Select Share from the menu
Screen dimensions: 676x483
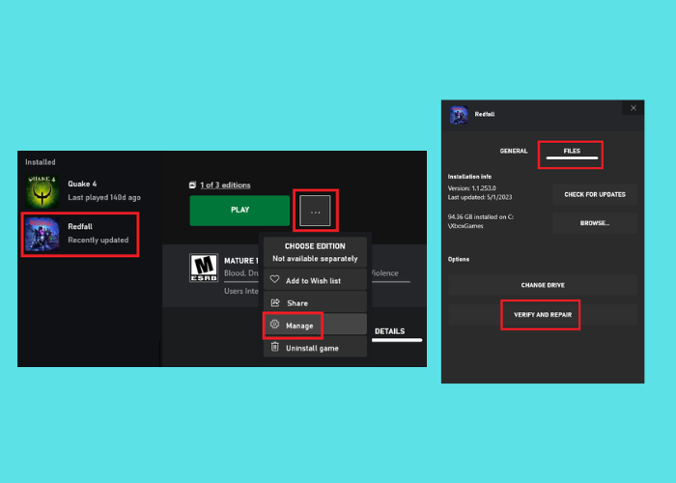click(x=315, y=302)
